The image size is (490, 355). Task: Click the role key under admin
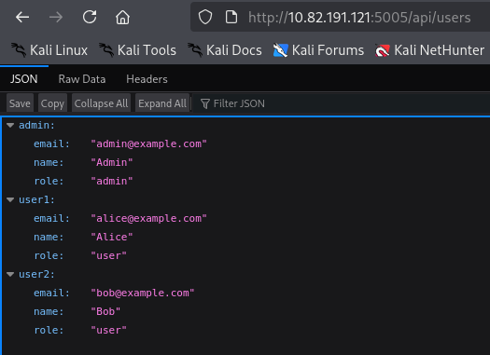coord(49,182)
